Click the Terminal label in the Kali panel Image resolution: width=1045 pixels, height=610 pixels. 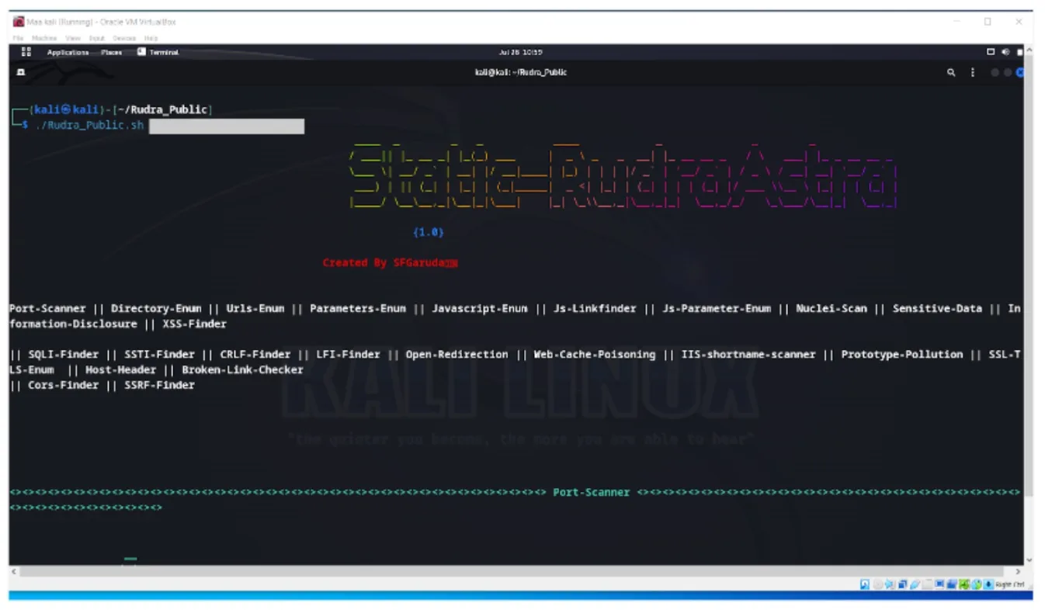coord(164,52)
